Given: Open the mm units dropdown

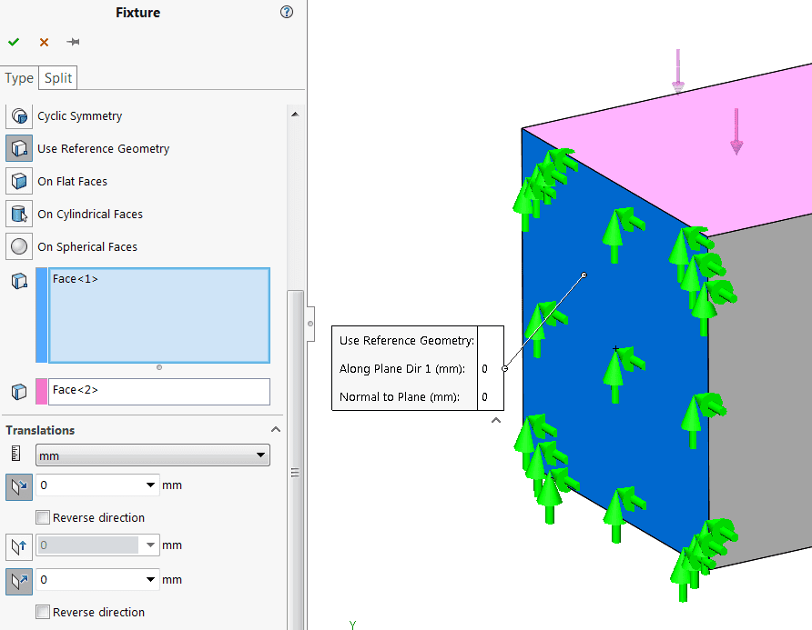Looking at the screenshot, I should point(153,455).
